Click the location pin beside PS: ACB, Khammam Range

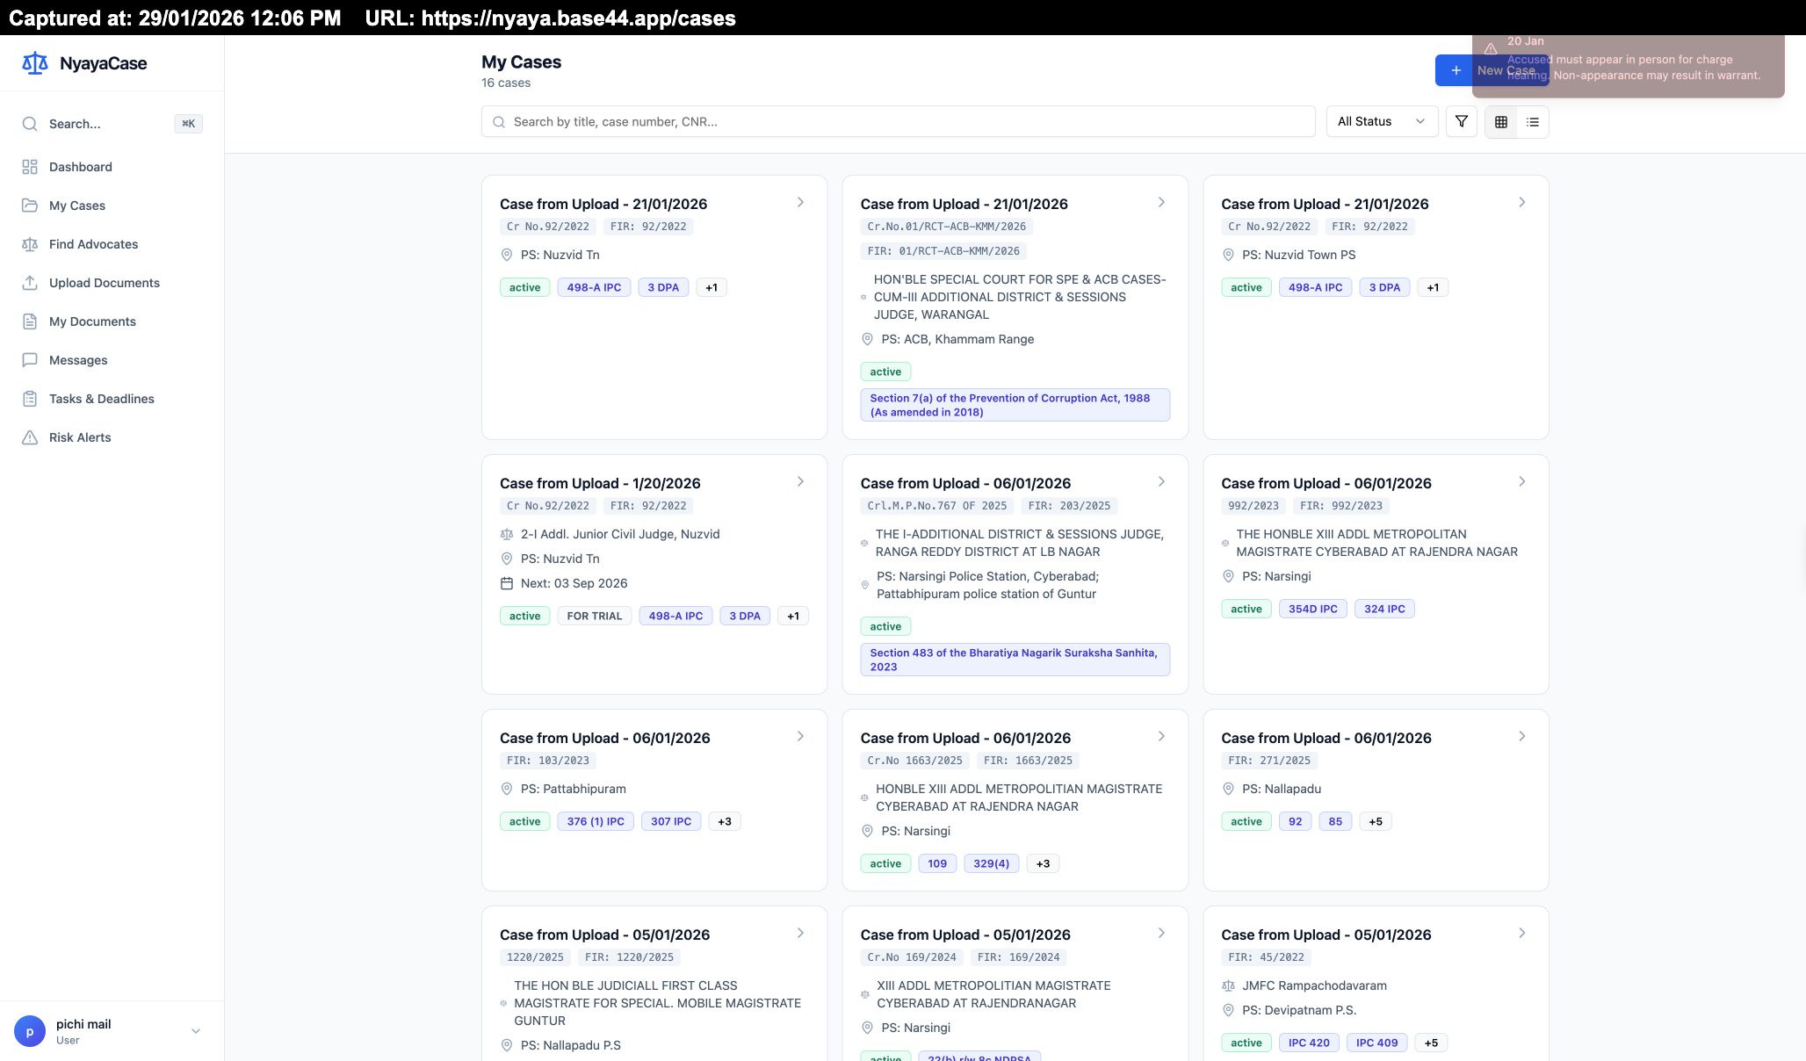[867, 339]
